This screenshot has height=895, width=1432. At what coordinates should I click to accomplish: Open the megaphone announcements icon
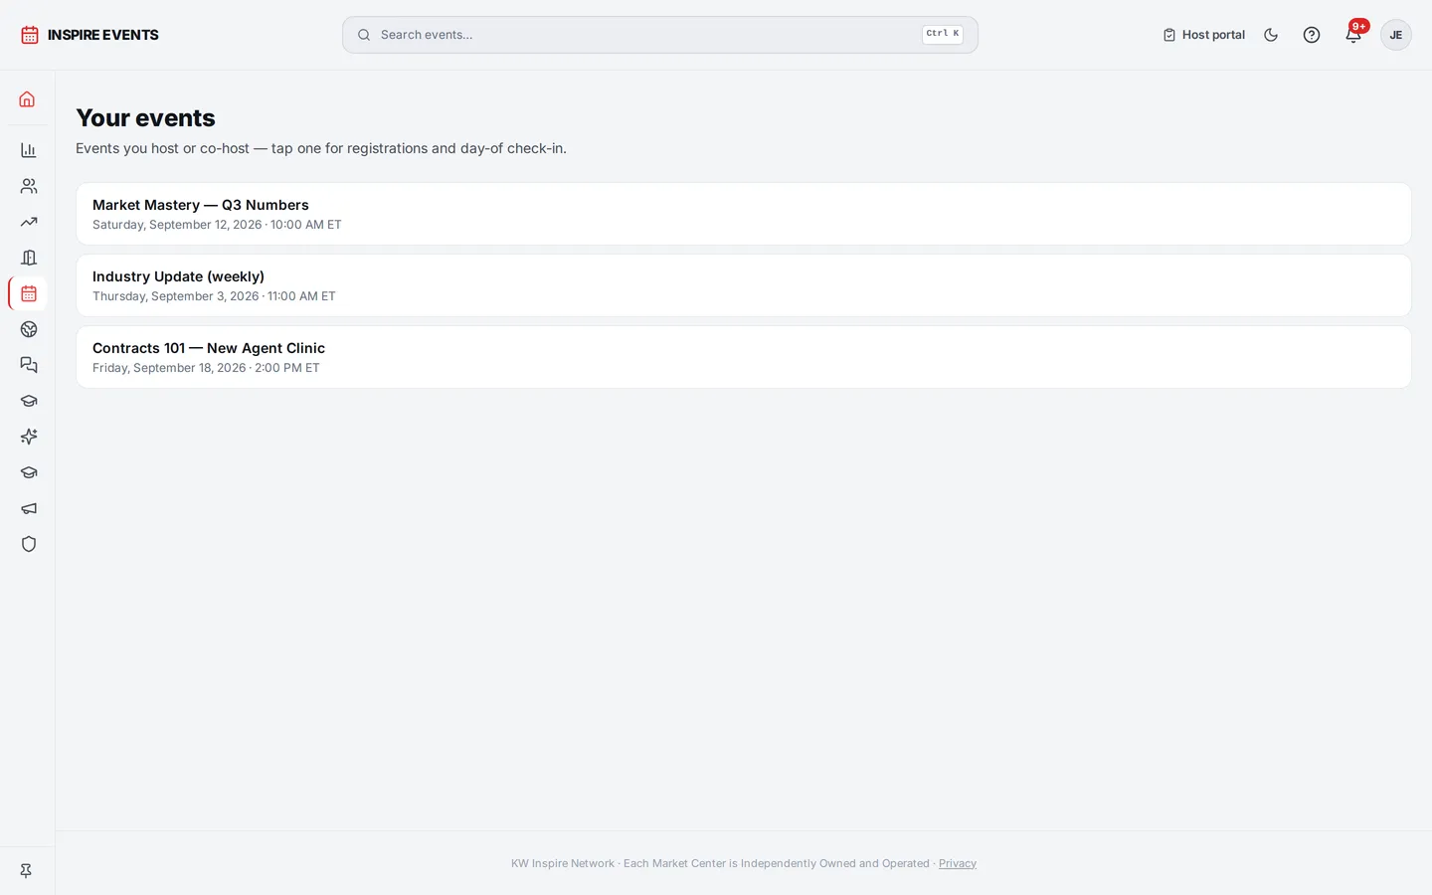click(28, 508)
